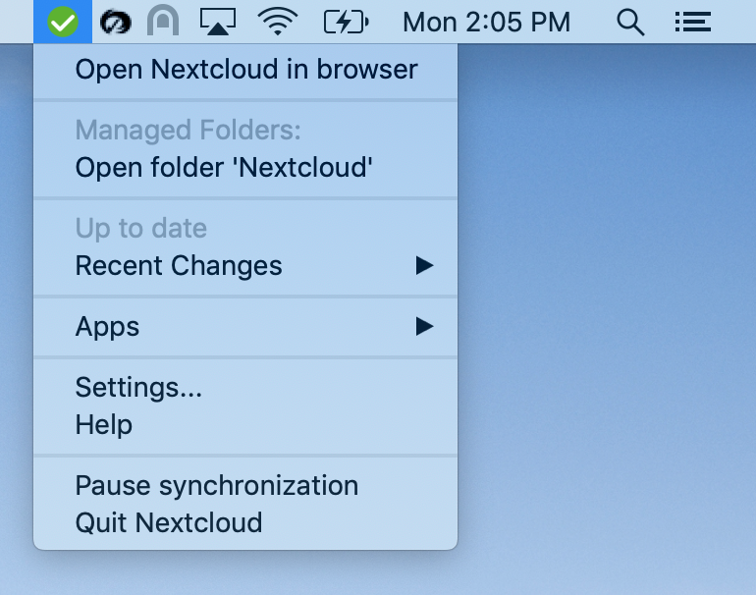Expand the Recent Changes submenu arrow

pyautogui.click(x=423, y=265)
